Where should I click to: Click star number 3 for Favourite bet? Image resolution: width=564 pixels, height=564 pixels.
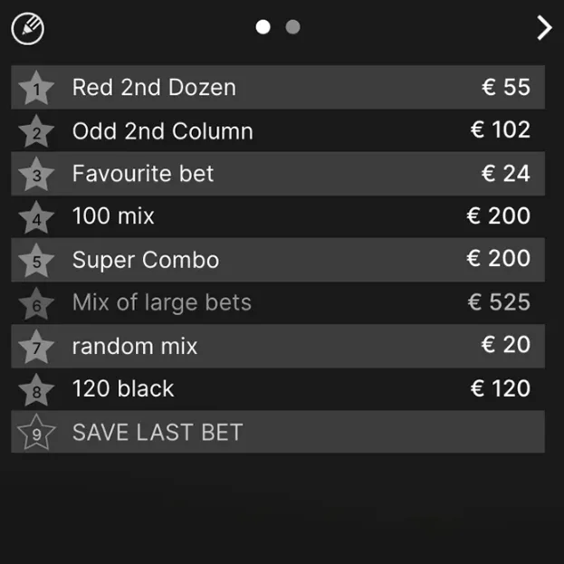pos(36,174)
